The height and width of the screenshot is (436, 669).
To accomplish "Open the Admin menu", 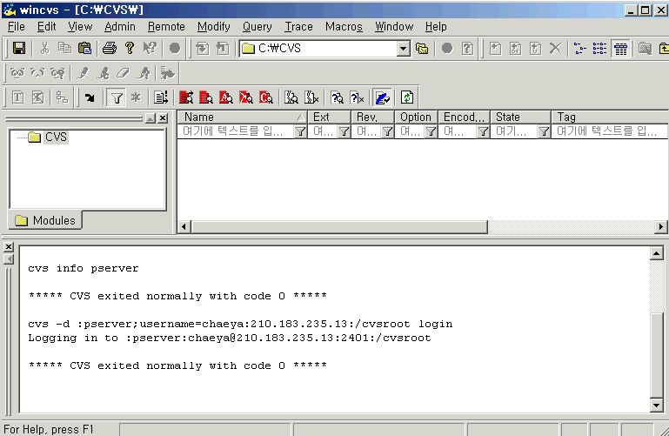I will [x=120, y=27].
